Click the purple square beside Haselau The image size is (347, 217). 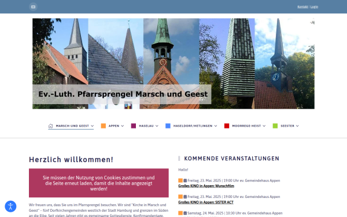coord(134,126)
